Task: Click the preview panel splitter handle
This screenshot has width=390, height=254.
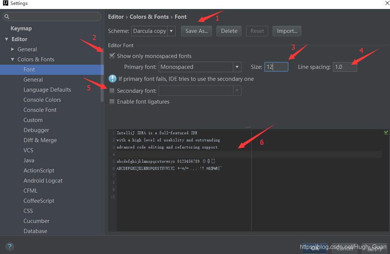Action: pos(248,127)
